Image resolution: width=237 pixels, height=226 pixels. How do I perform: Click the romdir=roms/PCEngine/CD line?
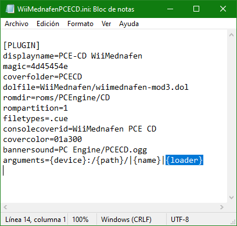pos(56,98)
